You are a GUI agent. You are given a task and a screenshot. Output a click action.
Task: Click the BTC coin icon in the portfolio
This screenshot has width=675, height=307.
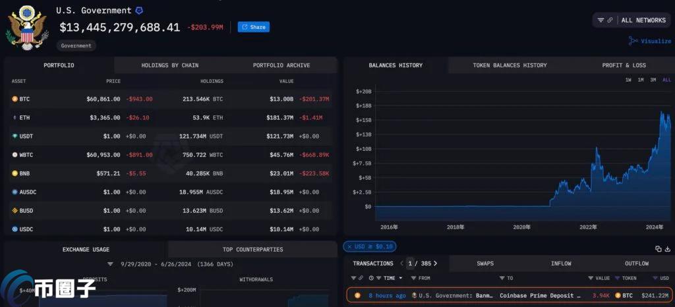(x=15, y=99)
